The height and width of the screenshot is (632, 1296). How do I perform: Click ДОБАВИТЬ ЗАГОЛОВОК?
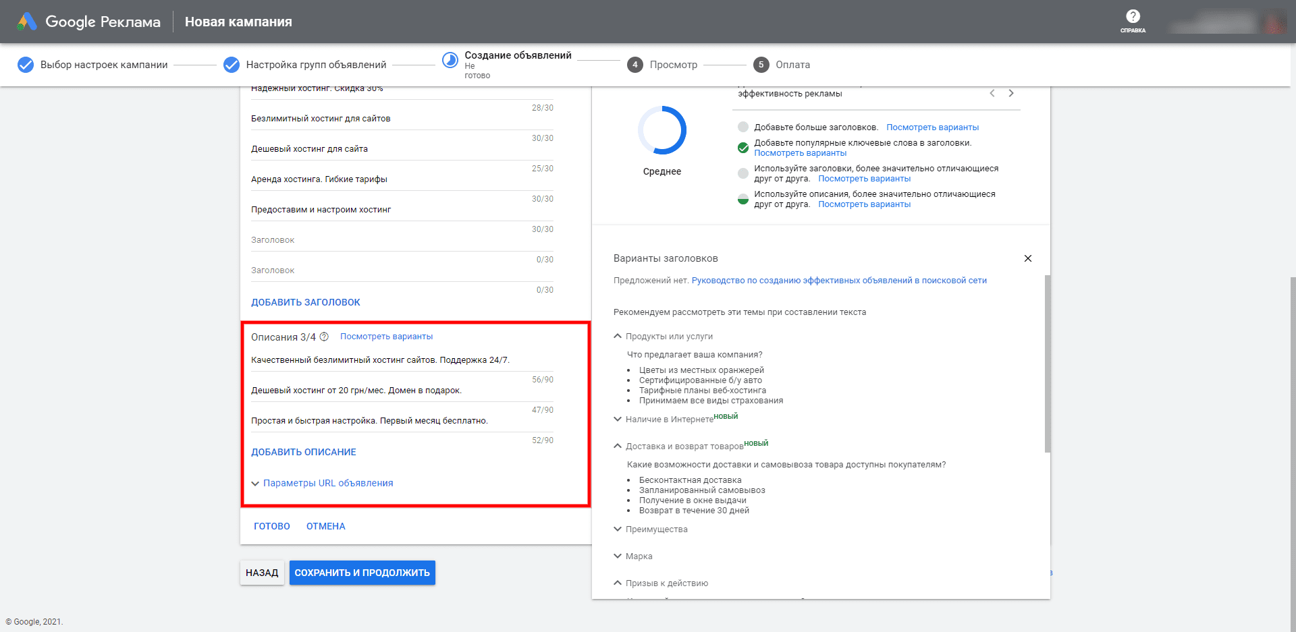click(306, 302)
